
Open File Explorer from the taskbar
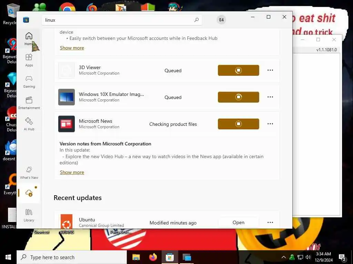click(136, 257)
